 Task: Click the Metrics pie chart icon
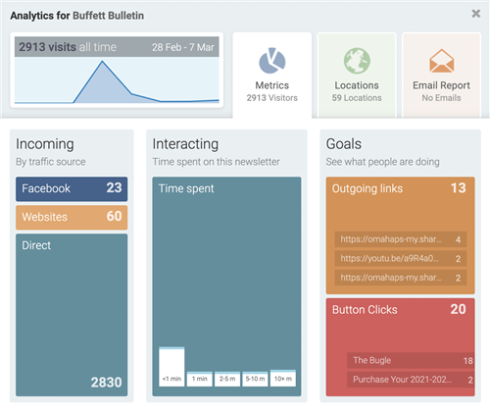tap(272, 61)
